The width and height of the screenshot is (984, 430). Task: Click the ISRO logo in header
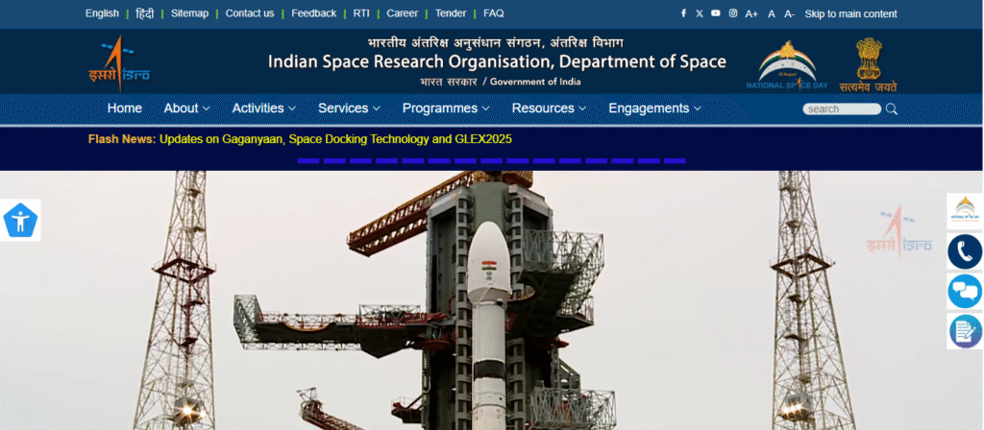[121, 63]
